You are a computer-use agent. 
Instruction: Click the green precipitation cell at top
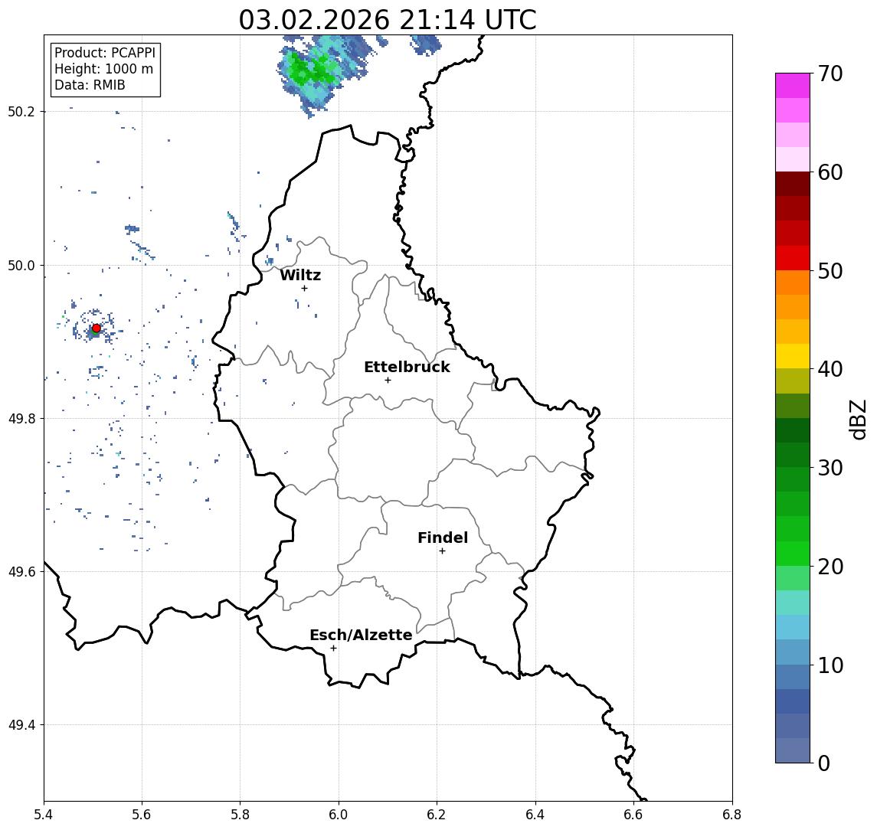[310, 71]
